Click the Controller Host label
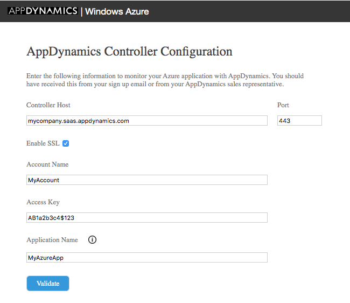Viewport: 350px width, 303px height. click(48, 105)
